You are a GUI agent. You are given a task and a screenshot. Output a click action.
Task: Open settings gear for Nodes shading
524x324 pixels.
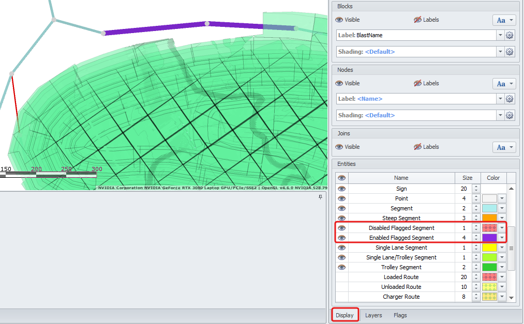(x=510, y=115)
